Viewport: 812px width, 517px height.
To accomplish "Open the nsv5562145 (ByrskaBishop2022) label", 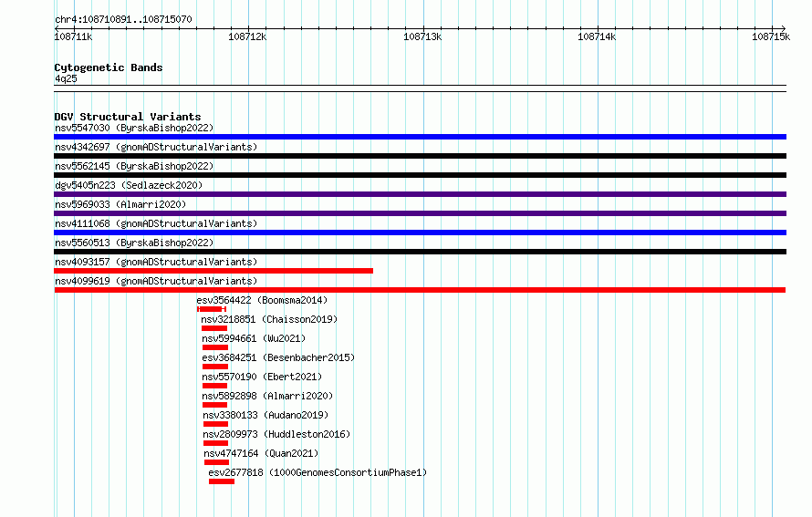I will (134, 166).
